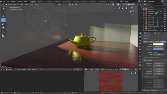Open the Output properties tab
167x94 pixels.
pos(140,44)
